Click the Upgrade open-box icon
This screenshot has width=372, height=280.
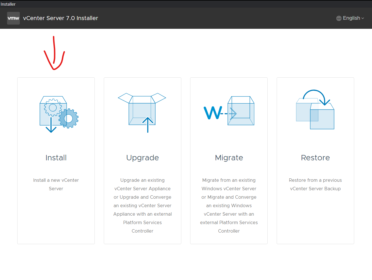point(142,113)
